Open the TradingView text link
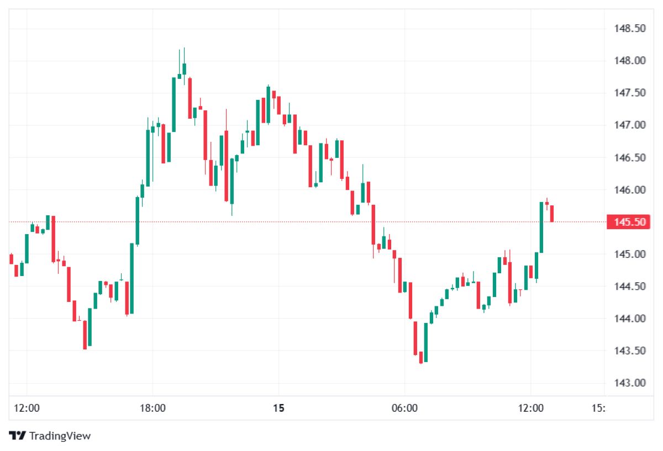Viewport: 663px width, 451px height. pos(60,436)
